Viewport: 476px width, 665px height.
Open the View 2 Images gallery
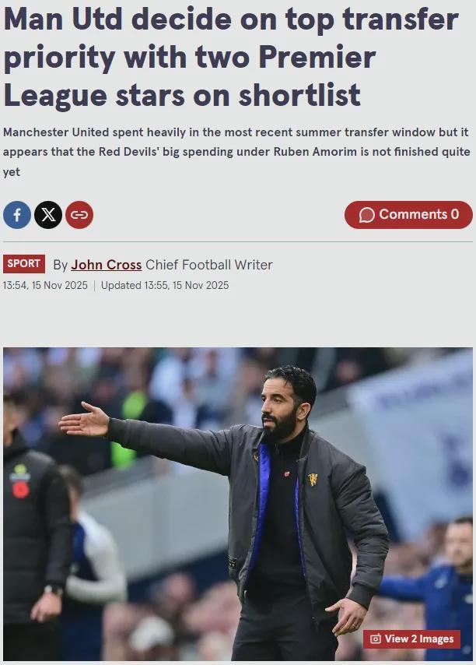(411, 639)
